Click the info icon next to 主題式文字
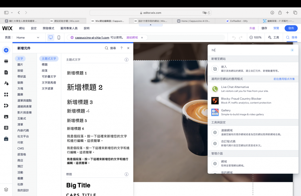Viewport: 301px width, 196px height. coord(126,59)
